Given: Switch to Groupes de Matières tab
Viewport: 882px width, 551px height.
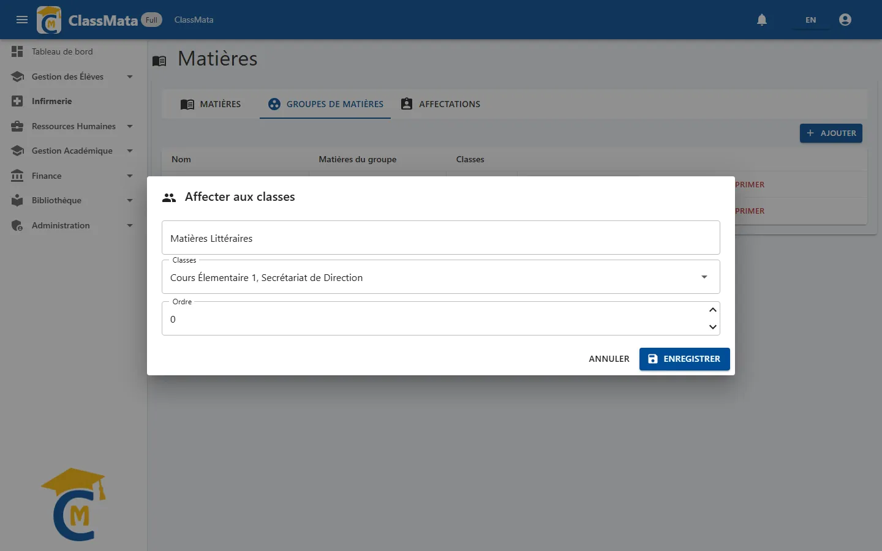Looking at the screenshot, I should click(325, 104).
